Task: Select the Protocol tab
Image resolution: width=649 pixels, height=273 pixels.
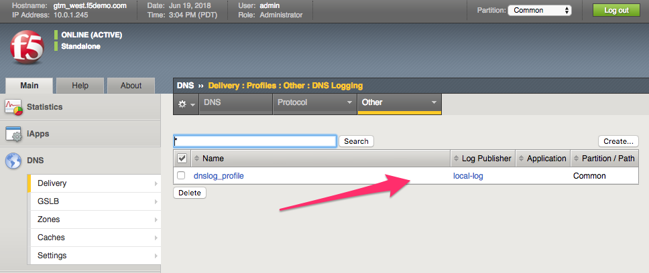Action: (x=315, y=104)
